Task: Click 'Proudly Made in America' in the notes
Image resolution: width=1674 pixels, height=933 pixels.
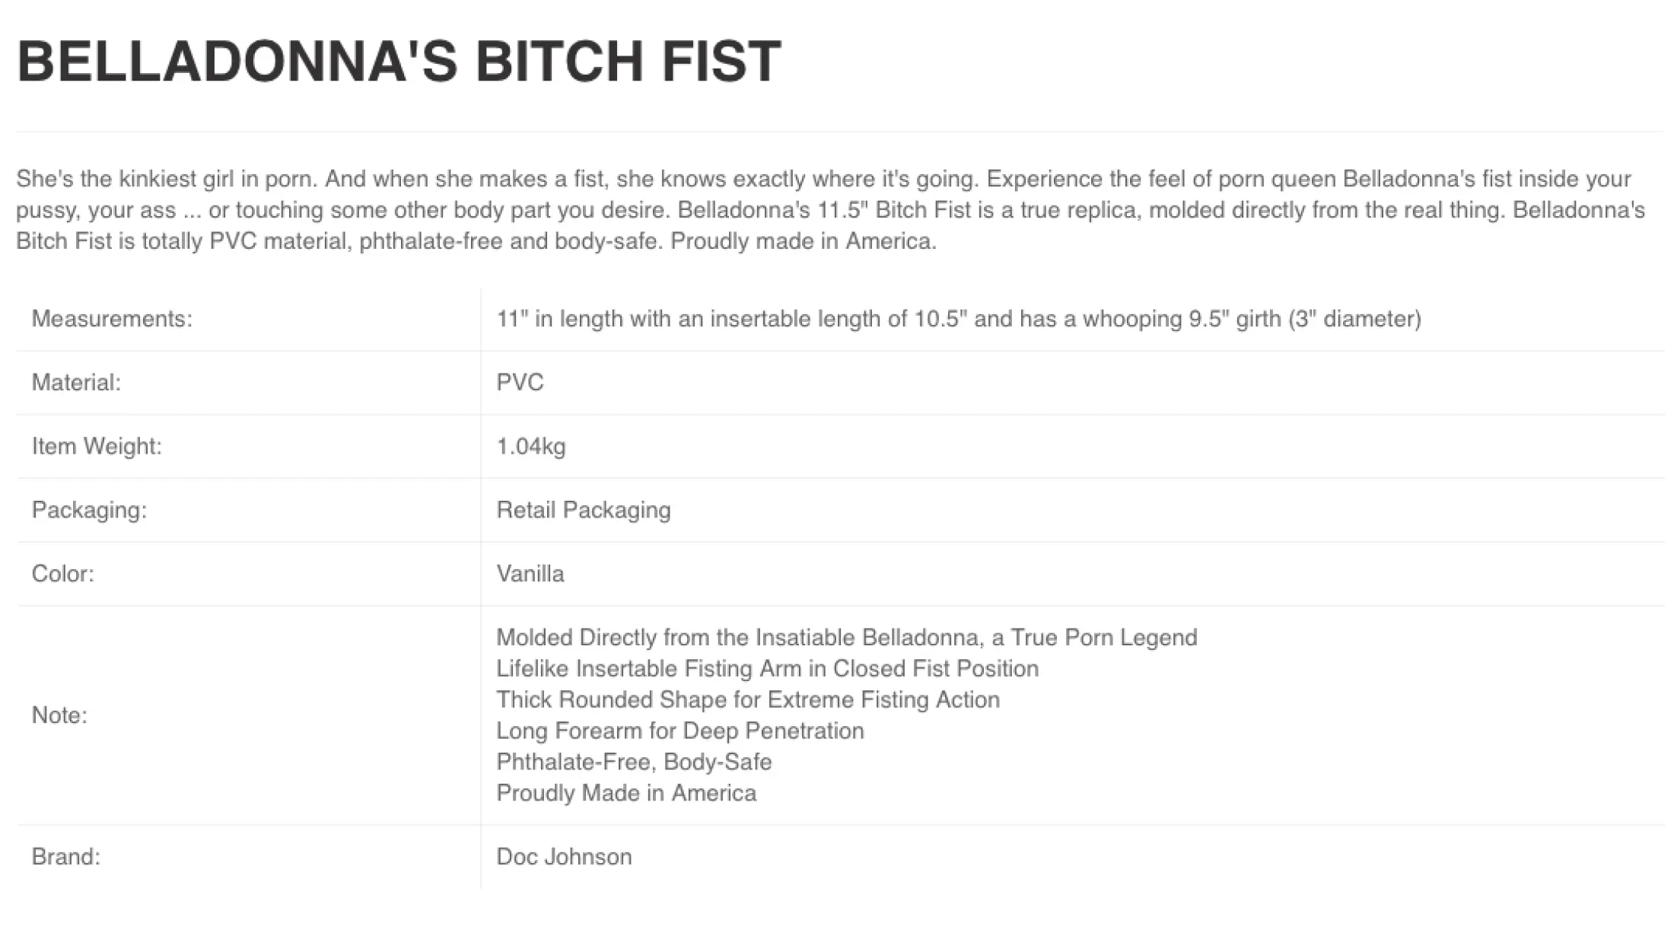Action: (x=625, y=793)
